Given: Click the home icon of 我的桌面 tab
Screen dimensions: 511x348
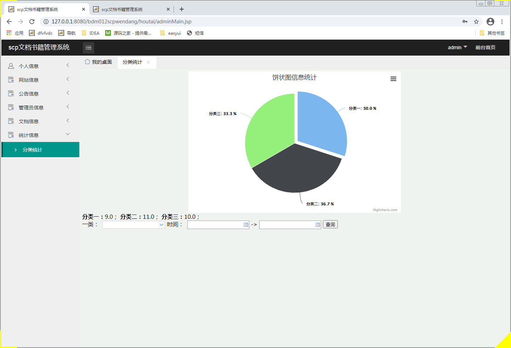Looking at the screenshot, I should (87, 62).
